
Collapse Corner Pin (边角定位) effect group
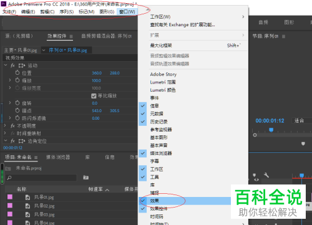[x=6, y=141]
